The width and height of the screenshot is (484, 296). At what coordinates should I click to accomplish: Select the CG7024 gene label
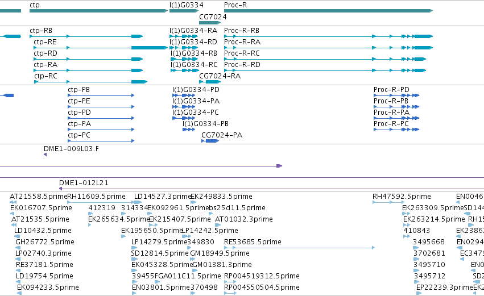tap(213, 16)
